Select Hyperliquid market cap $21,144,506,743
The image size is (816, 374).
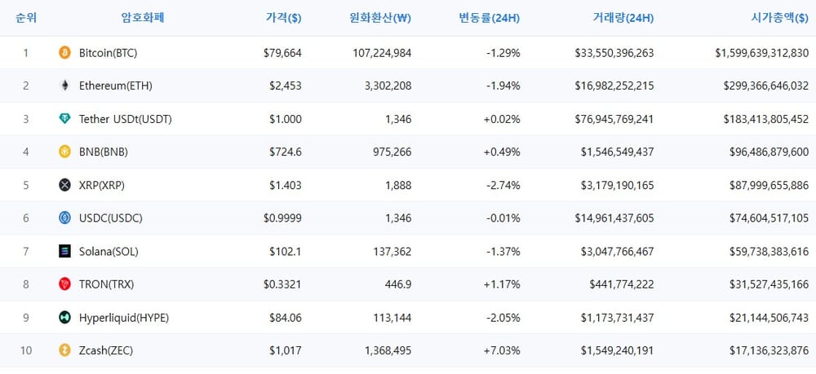click(x=769, y=318)
